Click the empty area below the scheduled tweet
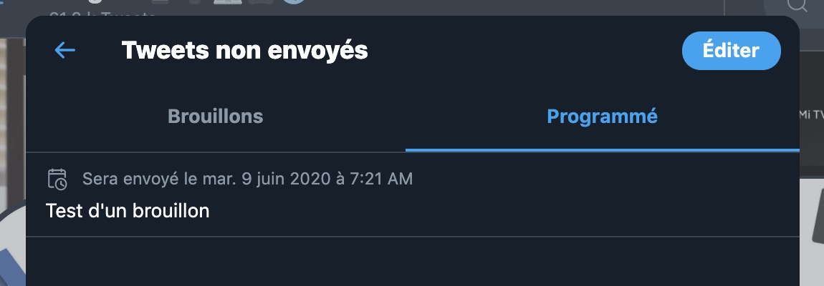This screenshot has width=824, height=286. point(412,262)
